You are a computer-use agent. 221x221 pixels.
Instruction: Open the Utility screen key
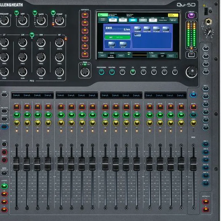point(164,72)
